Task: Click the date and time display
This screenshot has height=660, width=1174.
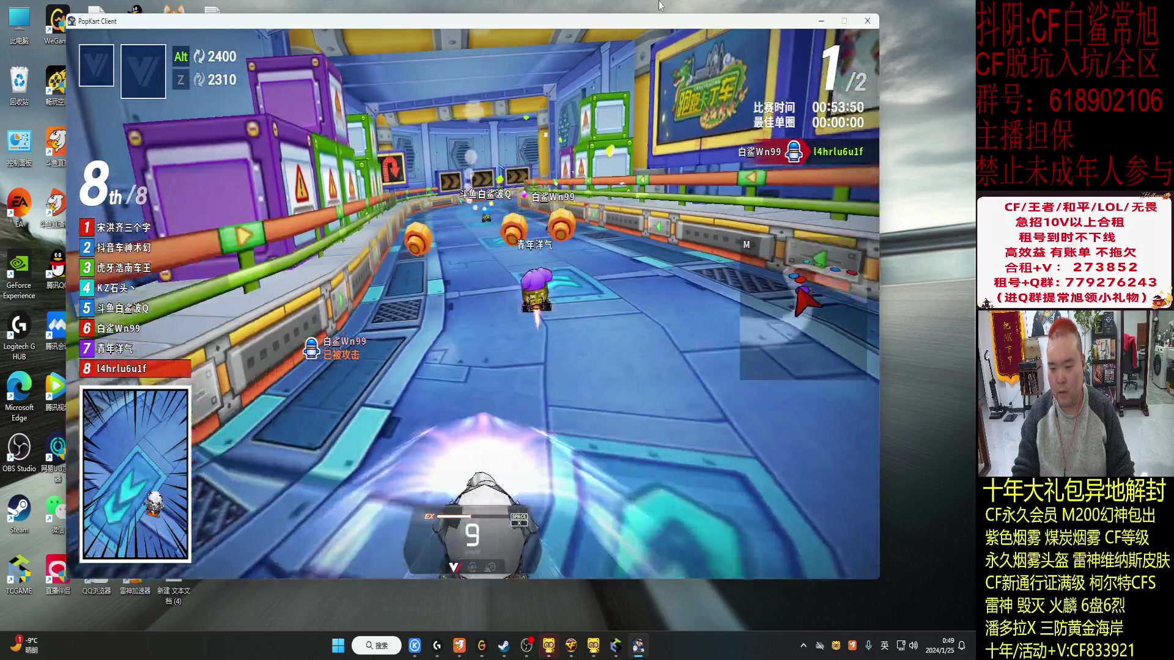Action: 939,645
